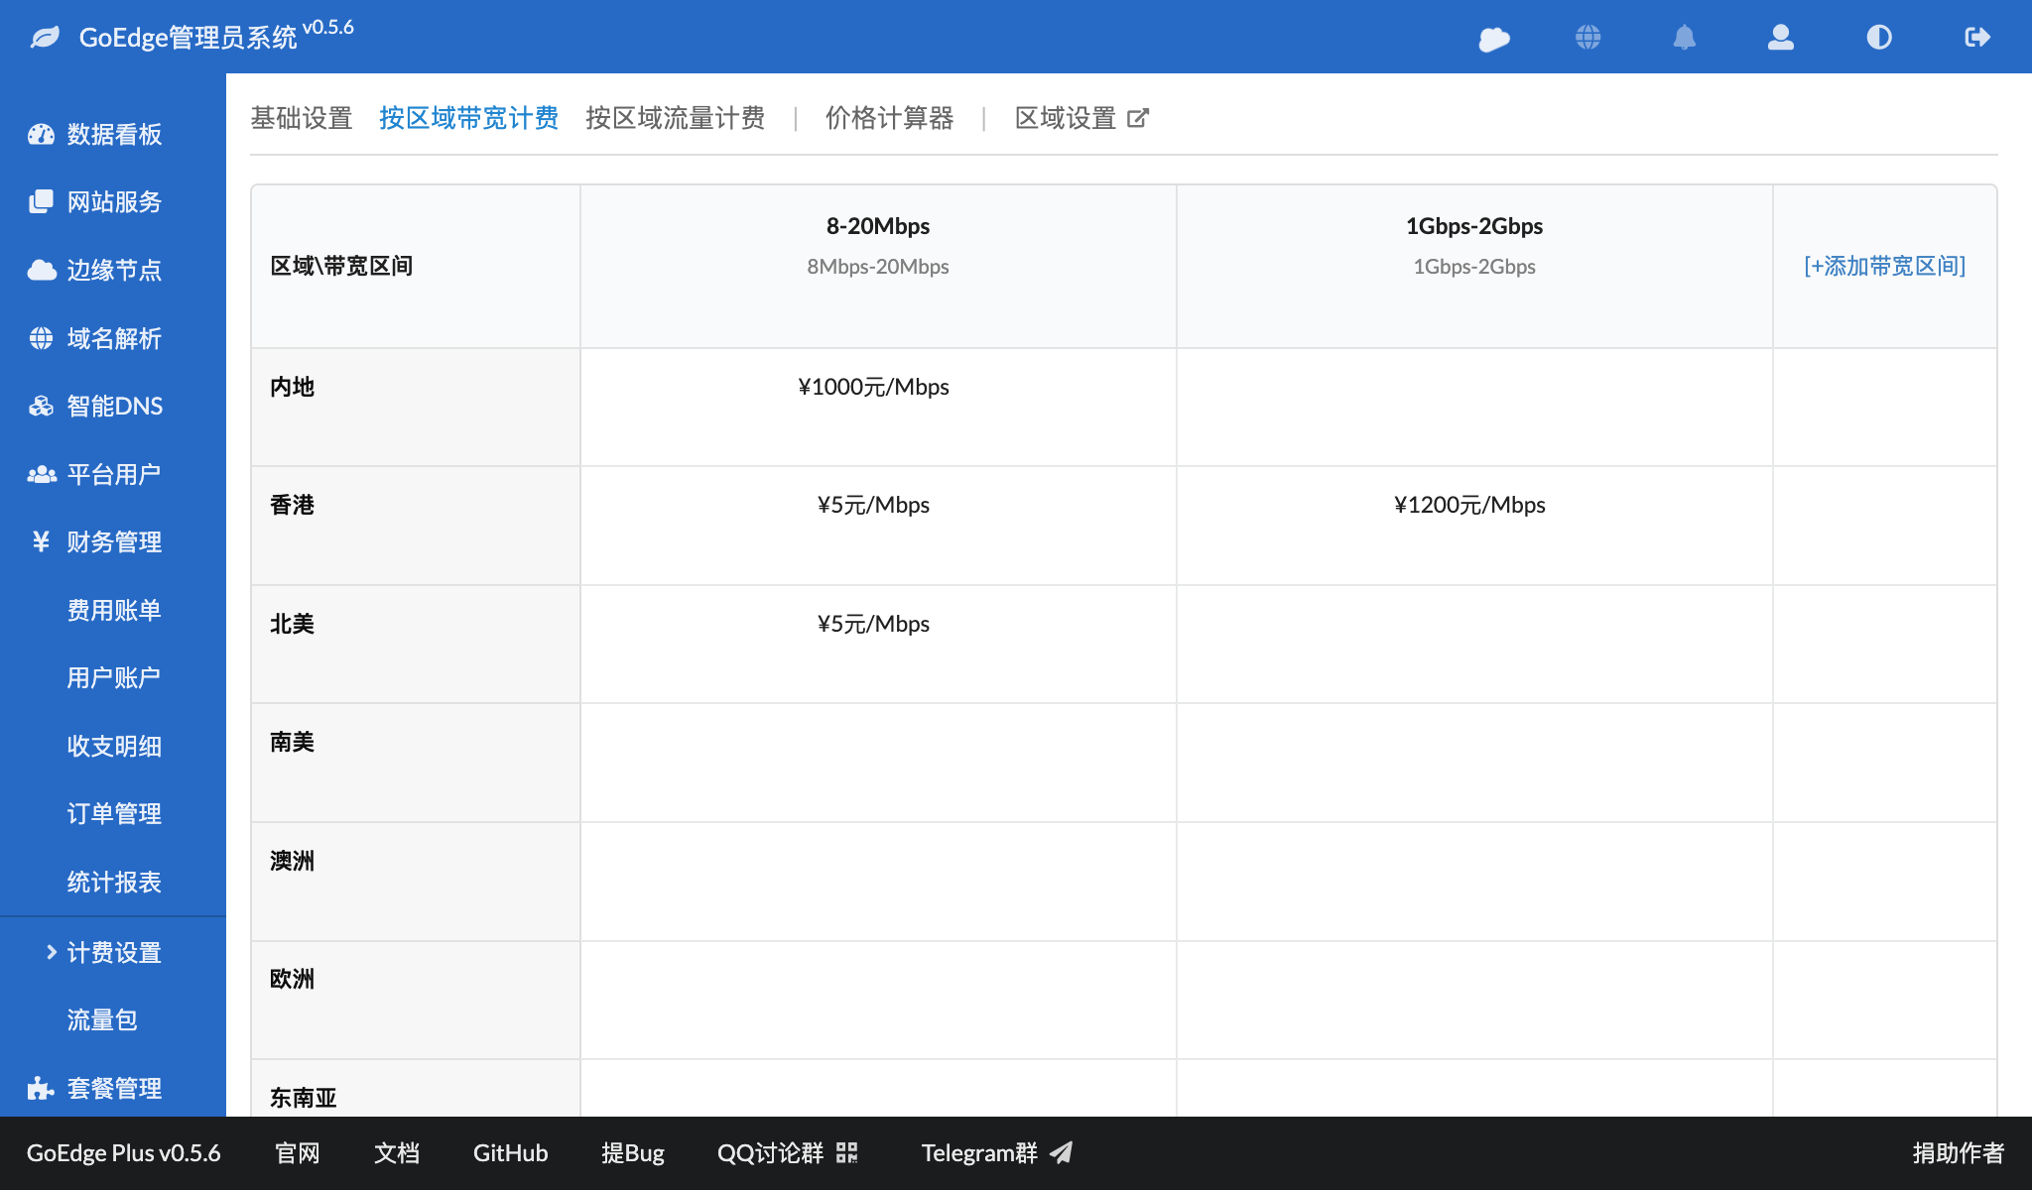The height and width of the screenshot is (1190, 2032).
Task: Open 财务管理 menu in sidebar
Action: (x=113, y=541)
